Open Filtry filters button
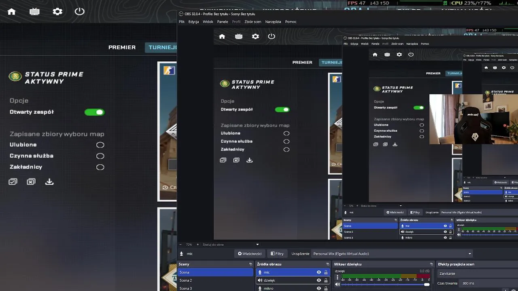 click(x=277, y=254)
